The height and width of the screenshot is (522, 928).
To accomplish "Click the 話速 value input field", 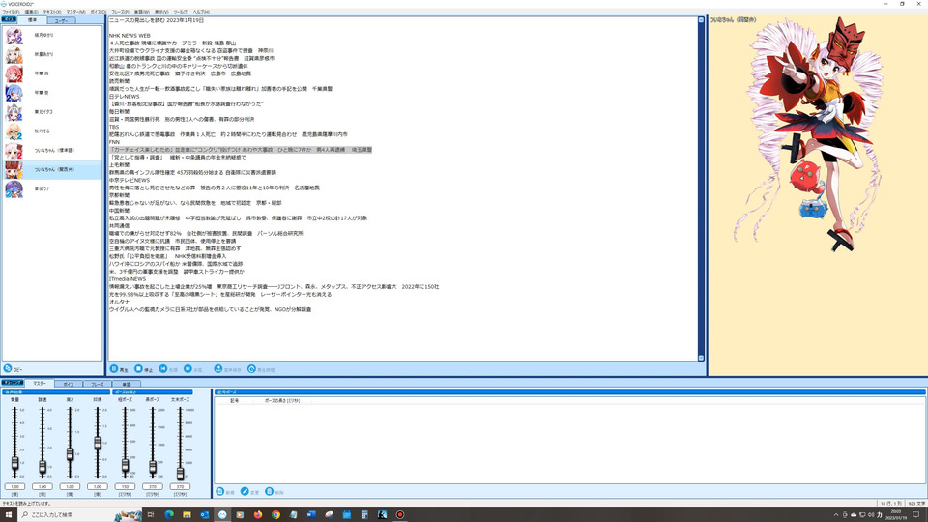I will click(x=43, y=486).
